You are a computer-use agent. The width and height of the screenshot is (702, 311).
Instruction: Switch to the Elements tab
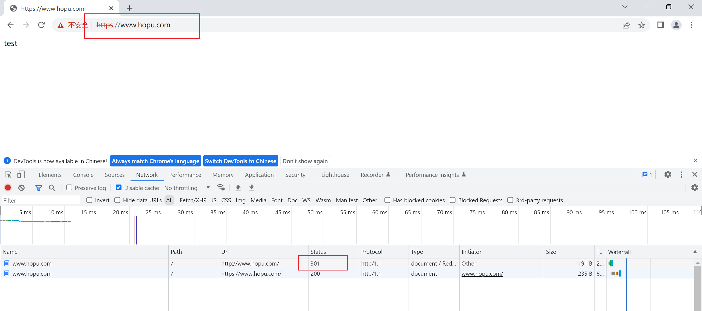(50, 175)
